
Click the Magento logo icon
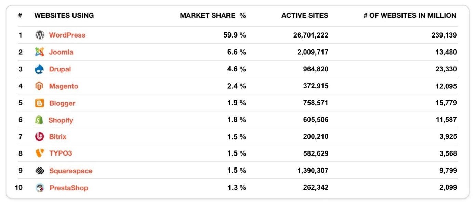coord(40,86)
